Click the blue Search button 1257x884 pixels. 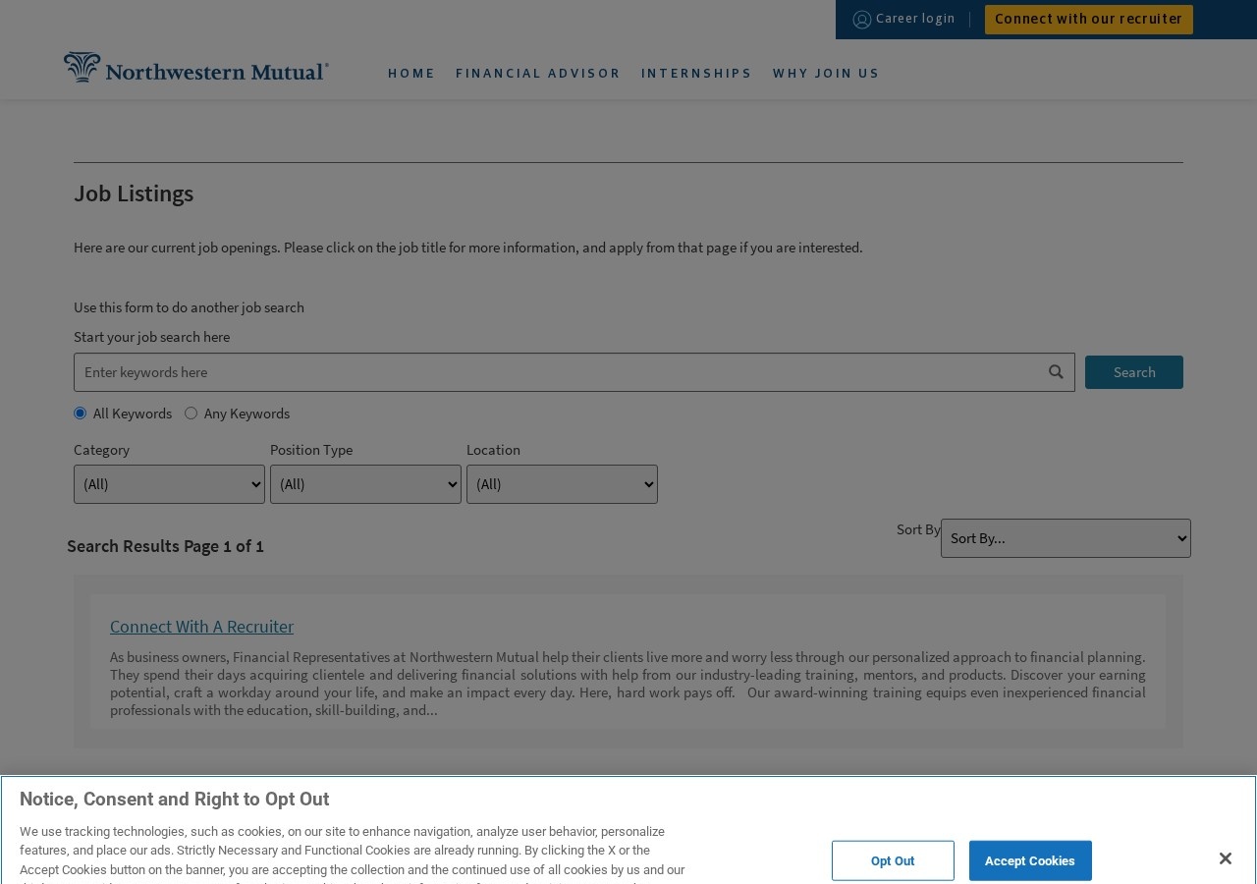click(x=1134, y=372)
